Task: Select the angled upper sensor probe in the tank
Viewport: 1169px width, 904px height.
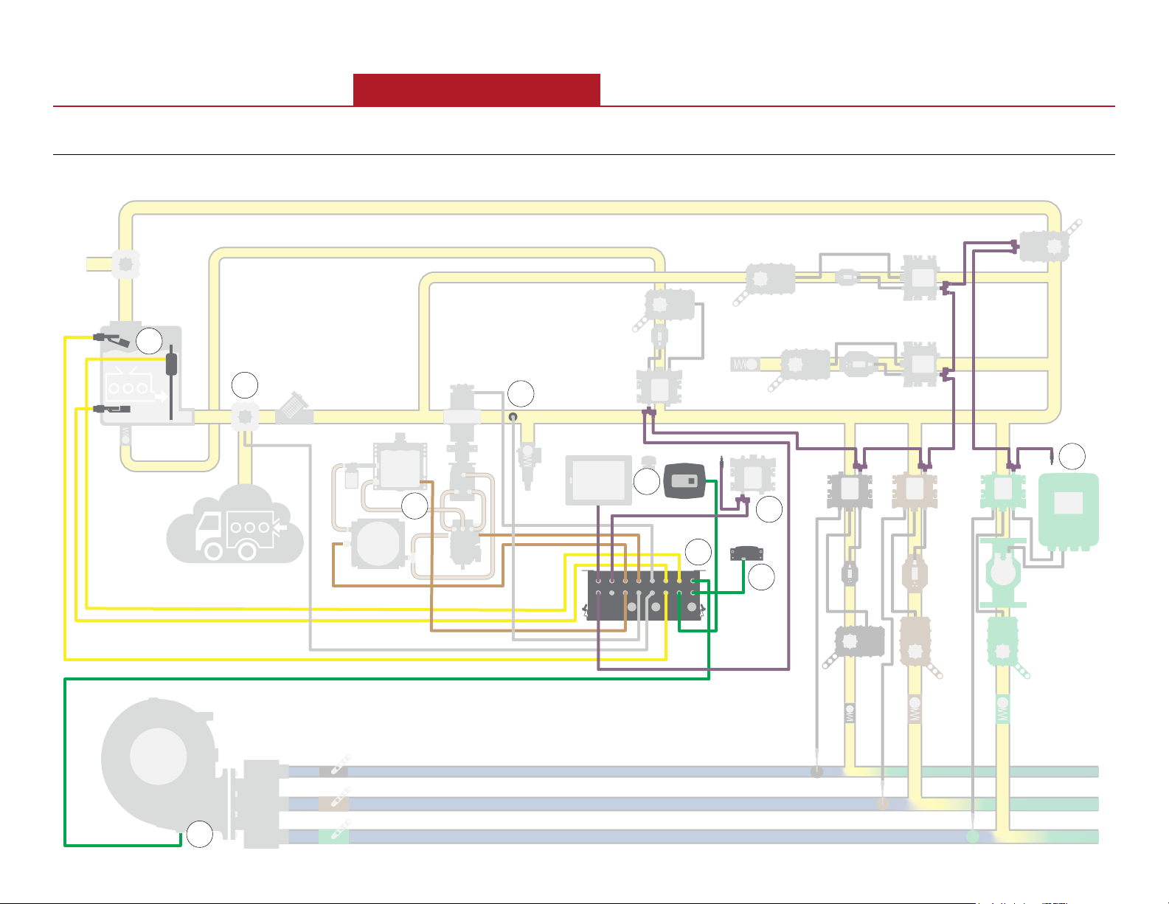Action: click(x=111, y=339)
